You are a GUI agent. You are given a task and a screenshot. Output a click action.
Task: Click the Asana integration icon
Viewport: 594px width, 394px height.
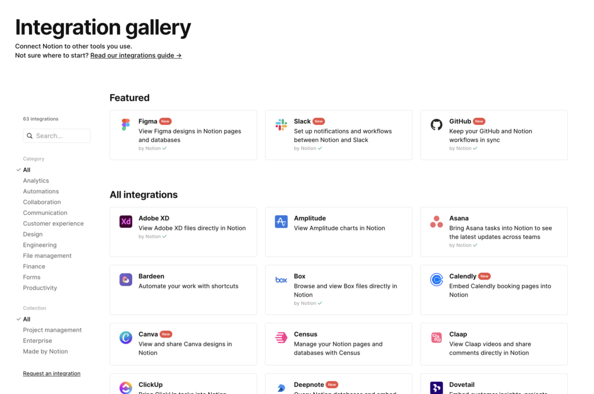436,222
